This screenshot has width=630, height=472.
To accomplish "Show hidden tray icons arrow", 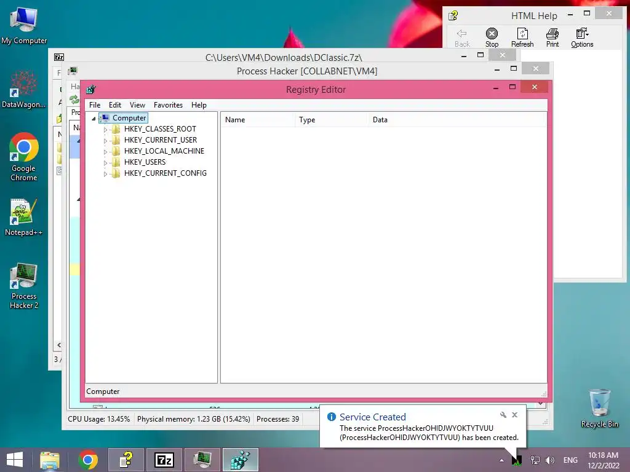I will click(x=501, y=460).
